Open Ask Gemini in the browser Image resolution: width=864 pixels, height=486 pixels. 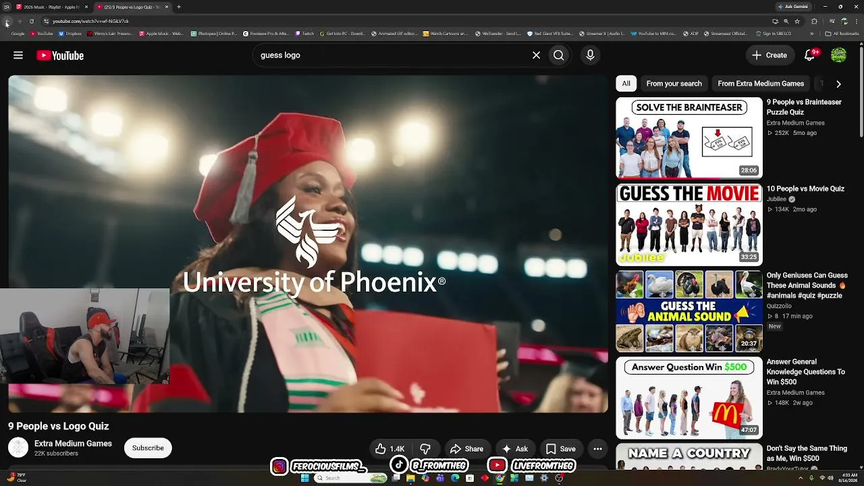tap(792, 7)
